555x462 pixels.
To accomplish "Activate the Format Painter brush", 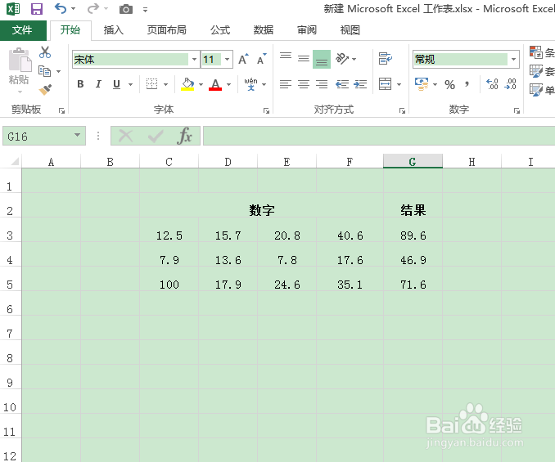I will [45, 89].
